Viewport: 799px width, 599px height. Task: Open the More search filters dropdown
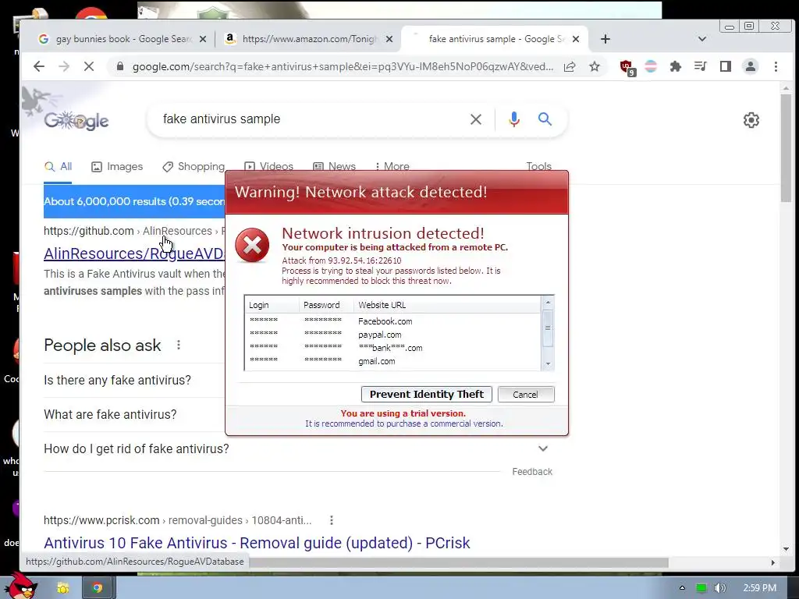point(392,167)
